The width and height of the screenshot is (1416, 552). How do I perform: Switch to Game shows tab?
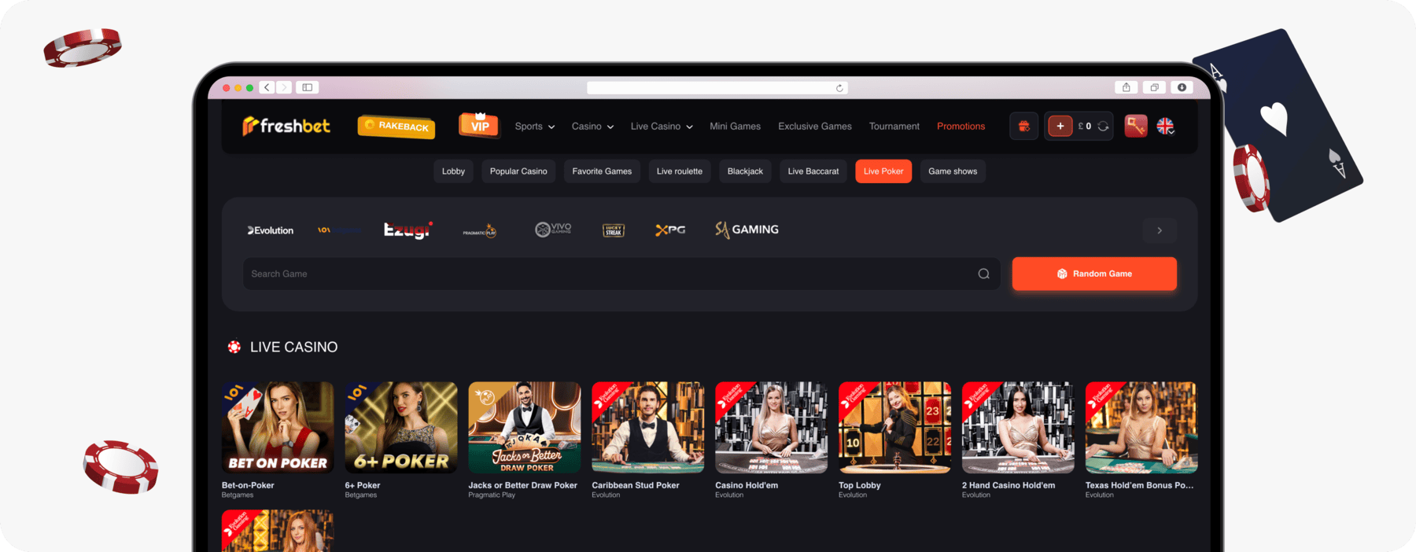(x=953, y=171)
